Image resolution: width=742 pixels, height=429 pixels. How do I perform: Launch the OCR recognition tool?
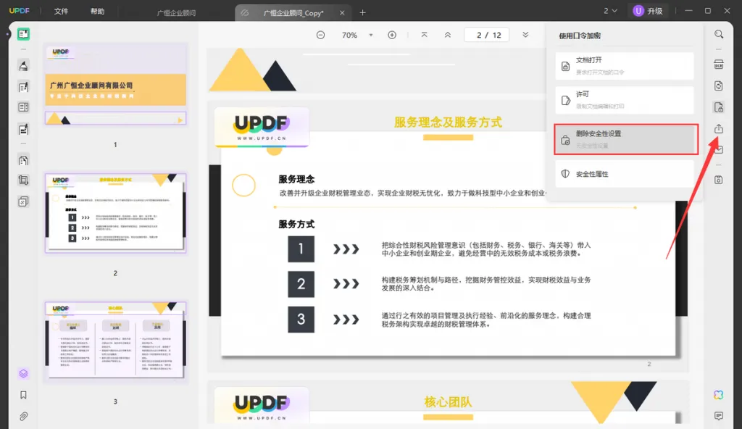pos(719,64)
